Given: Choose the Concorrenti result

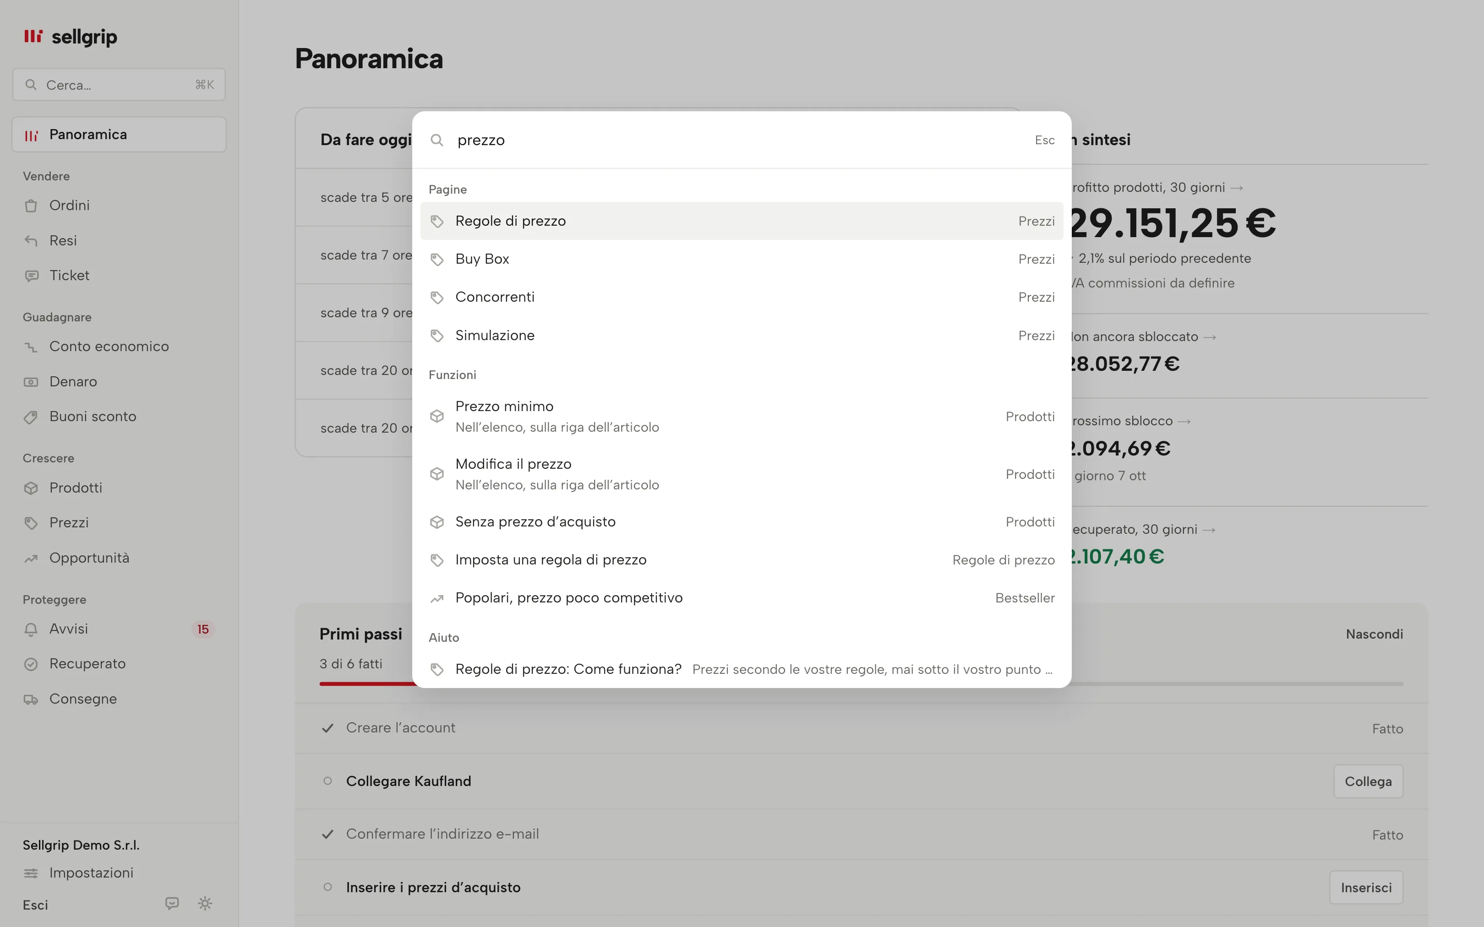Looking at the screenshot, I should click(742, 297).
